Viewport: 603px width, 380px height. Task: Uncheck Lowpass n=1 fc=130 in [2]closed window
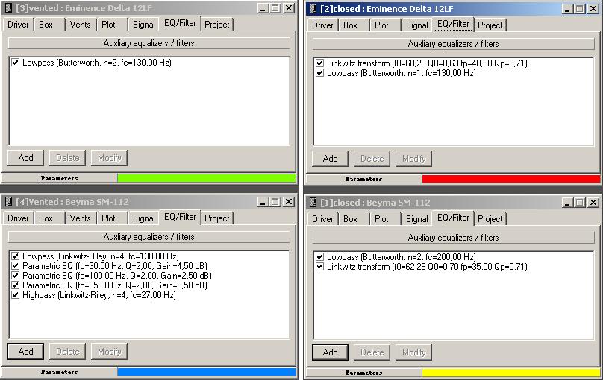click(x=319, y=72)
